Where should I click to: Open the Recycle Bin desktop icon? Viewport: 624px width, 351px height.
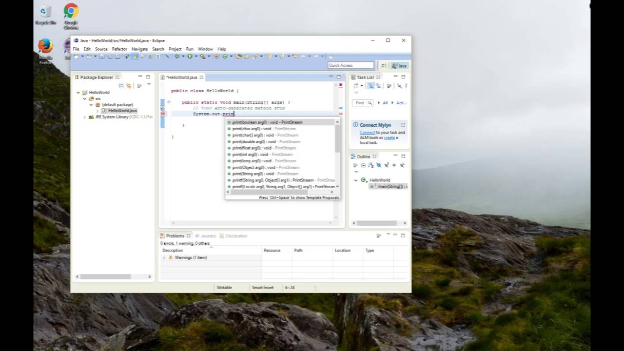click(x=45, y=16)
